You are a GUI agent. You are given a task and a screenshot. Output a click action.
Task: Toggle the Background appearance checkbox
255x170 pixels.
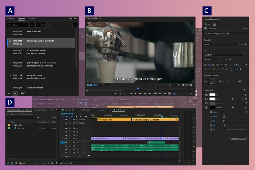[x=206, y=103]
